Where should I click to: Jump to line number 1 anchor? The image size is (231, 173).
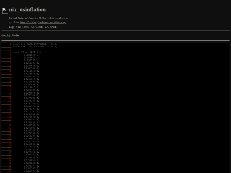(x=6, y=44)
